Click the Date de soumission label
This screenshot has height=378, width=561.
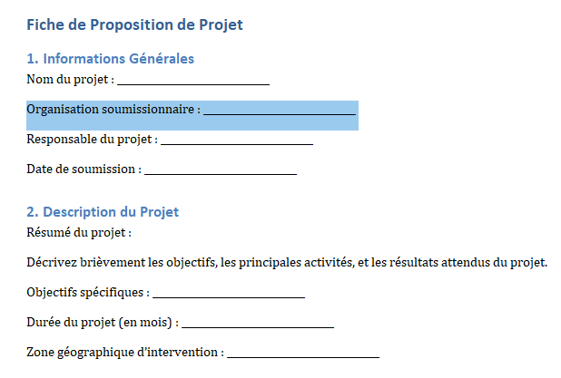point(84,170)
